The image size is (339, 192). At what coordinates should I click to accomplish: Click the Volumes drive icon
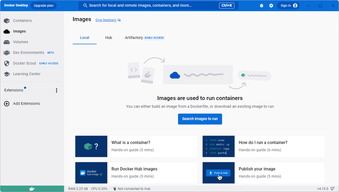click(7, 42)
